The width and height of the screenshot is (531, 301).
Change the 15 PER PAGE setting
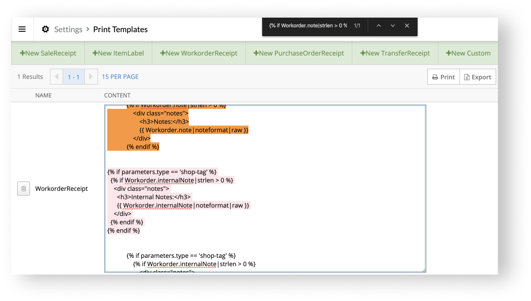[120, 77]
